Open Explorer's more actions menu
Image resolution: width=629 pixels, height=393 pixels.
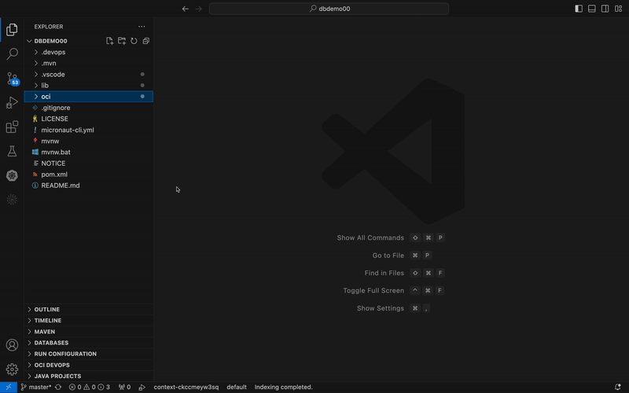click(x=142, y=27)
